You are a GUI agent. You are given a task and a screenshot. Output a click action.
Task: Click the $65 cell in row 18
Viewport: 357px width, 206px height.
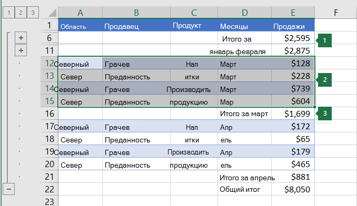293,139
